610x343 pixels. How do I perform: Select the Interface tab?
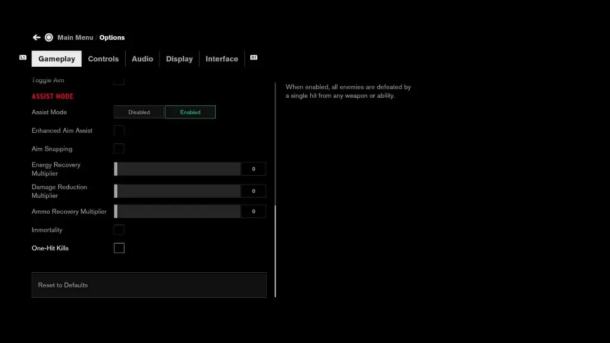(222, 59)
